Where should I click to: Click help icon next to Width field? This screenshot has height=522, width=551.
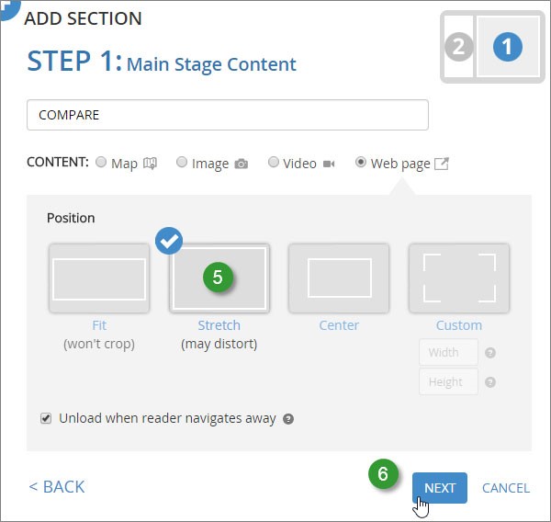tap(490, 353)
